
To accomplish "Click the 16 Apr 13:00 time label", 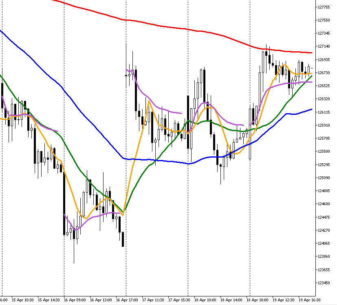I will click(101, 300).
